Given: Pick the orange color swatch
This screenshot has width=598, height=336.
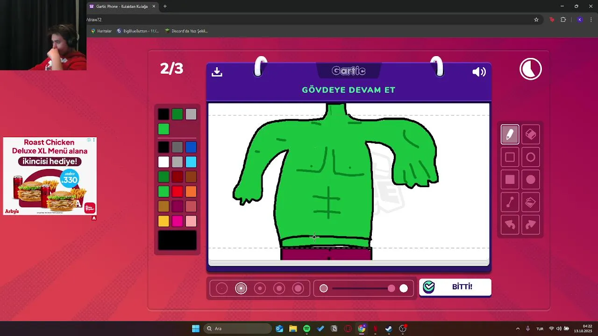Looking at the screenshot, I should (x=191, y=191).
